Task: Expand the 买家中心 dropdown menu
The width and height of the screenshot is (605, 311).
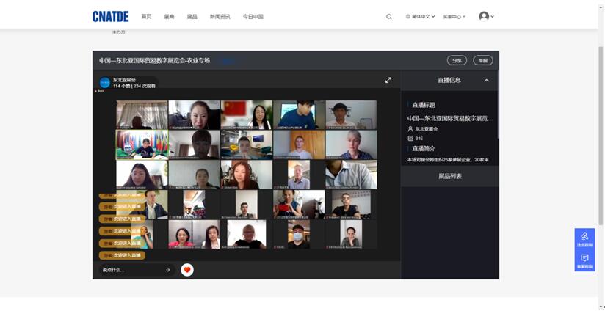Action: [454, 16]
